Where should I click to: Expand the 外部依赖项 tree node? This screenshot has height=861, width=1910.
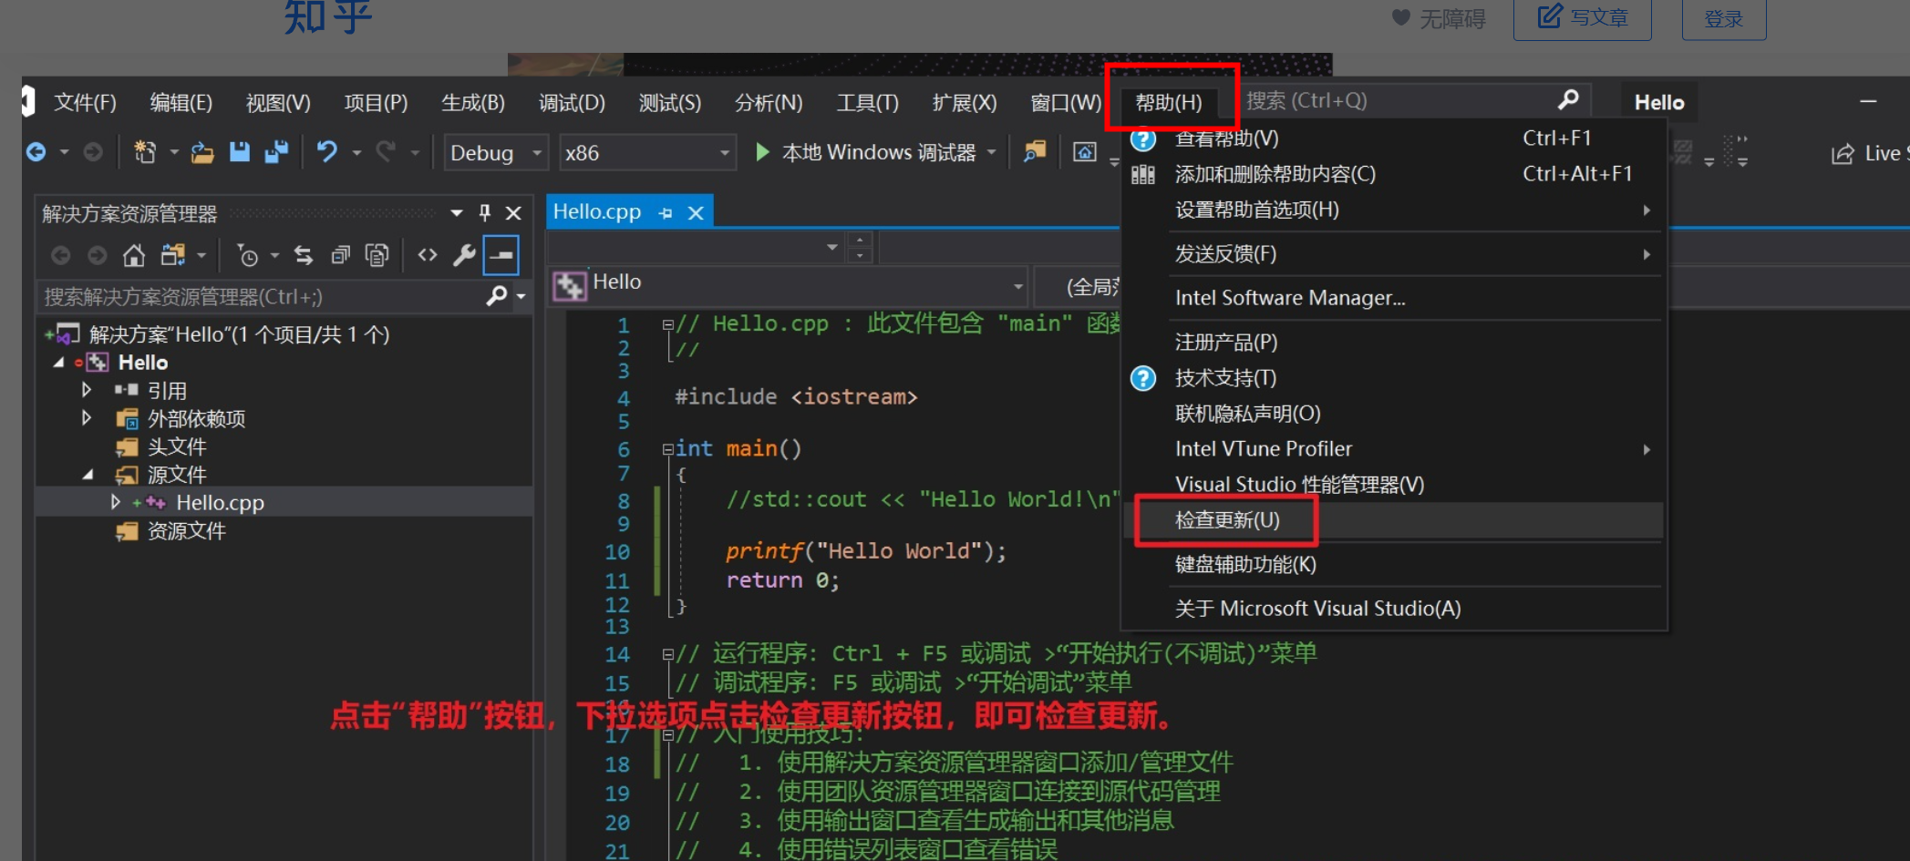click(87, 418)
